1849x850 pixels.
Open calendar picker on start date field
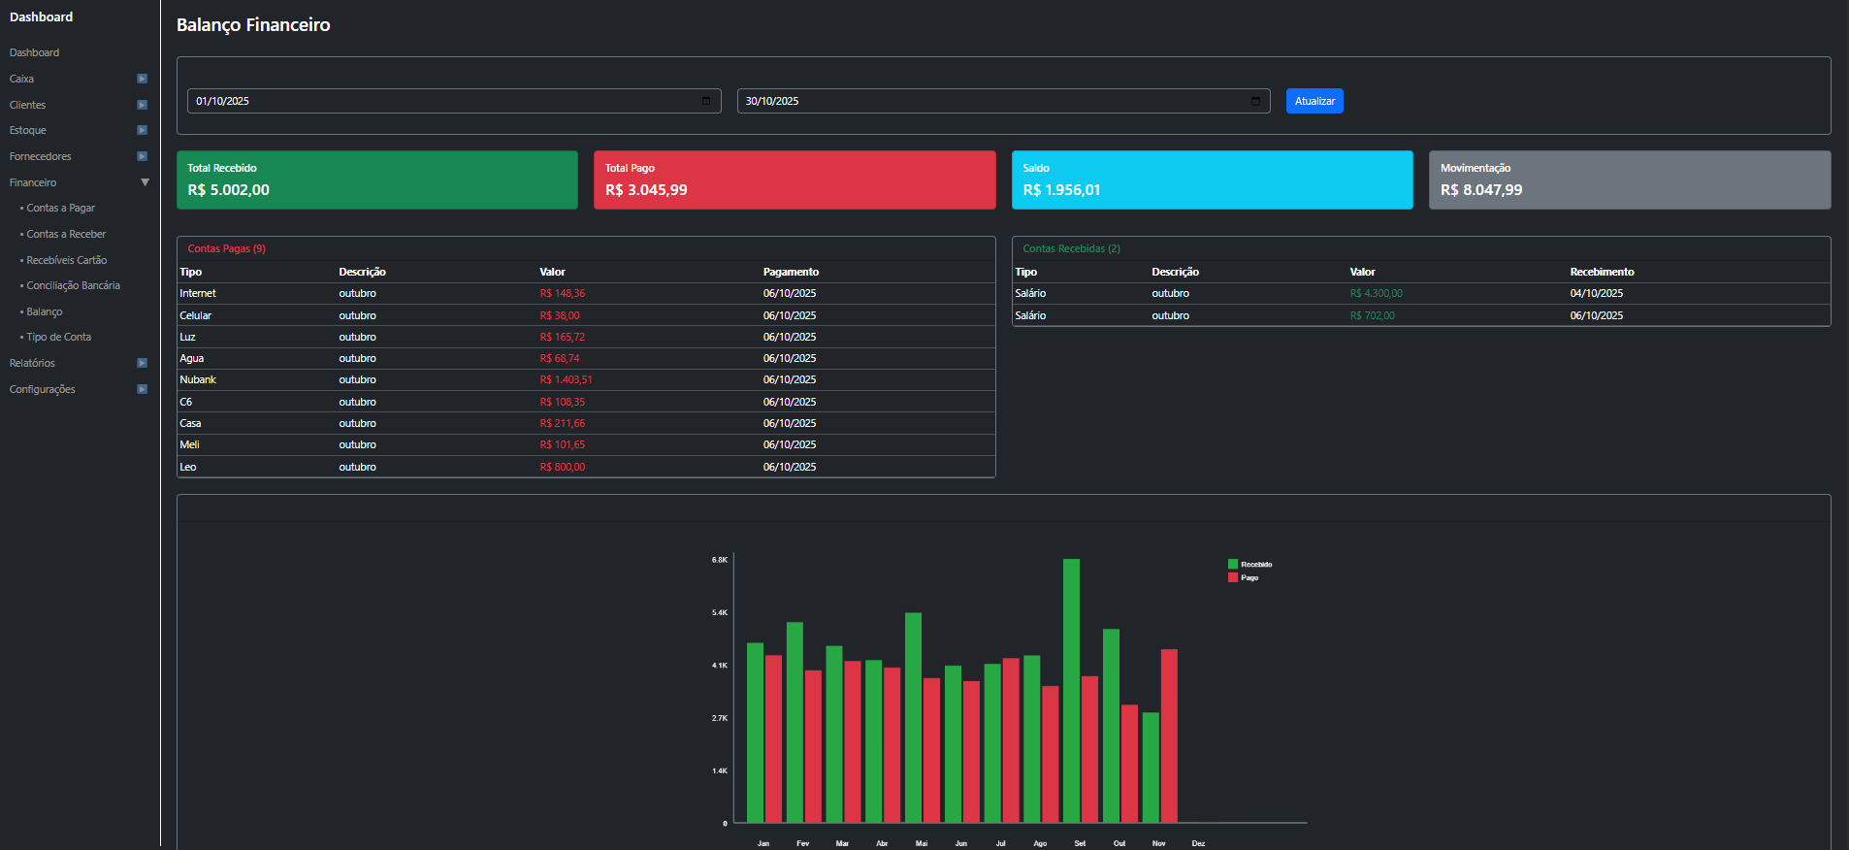[706, 101]
